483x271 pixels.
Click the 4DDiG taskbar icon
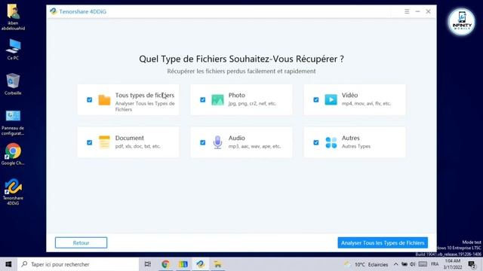[x=201, y=264]
